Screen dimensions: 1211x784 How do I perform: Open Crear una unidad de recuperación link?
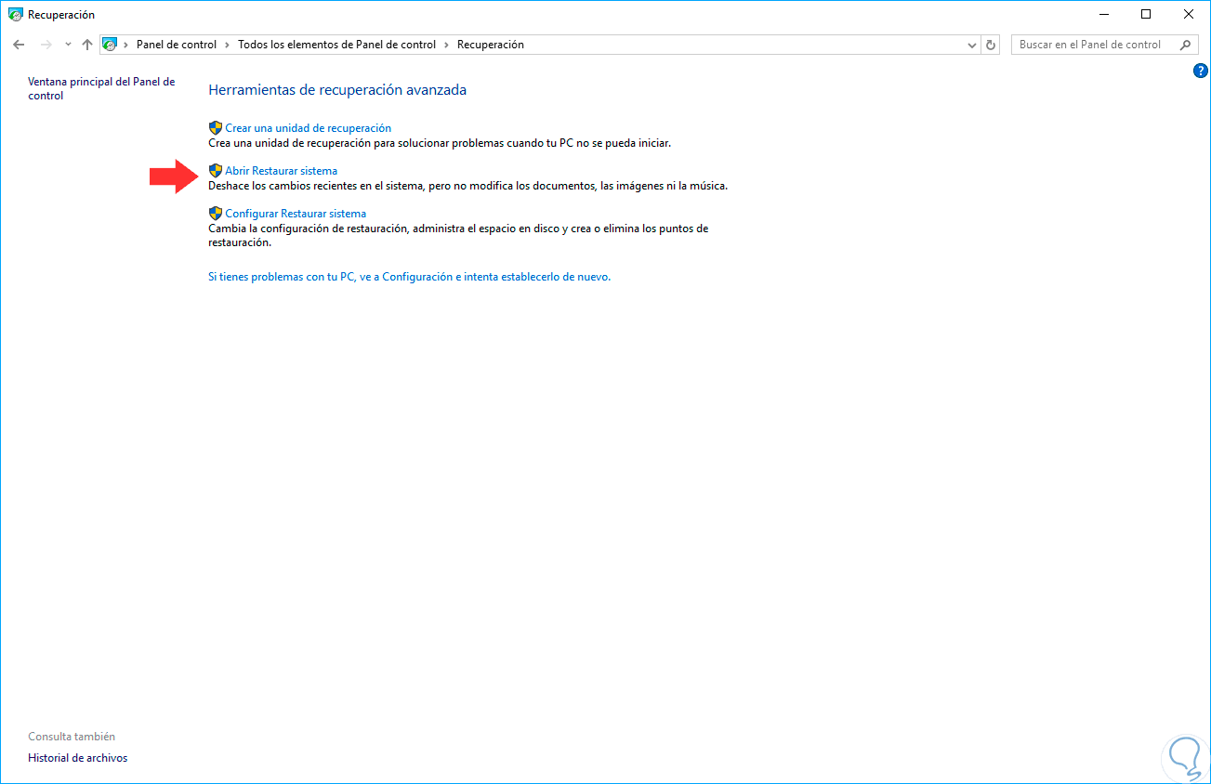[x=309, y=128]
